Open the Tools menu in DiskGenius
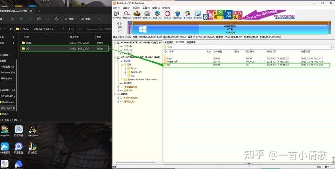335x169 pixels. (146, 8)
